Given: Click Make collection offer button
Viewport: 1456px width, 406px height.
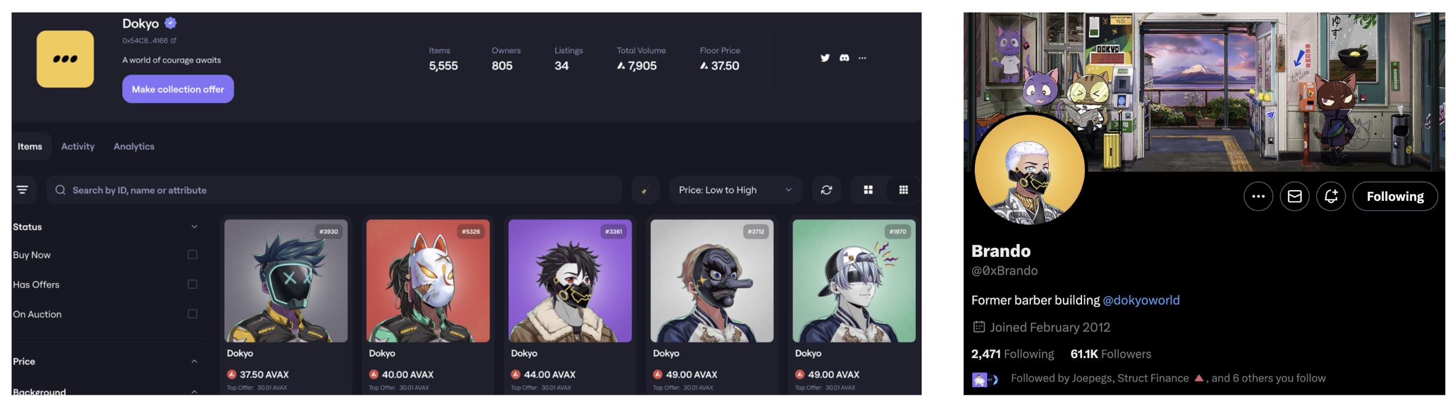Looking at the screenshot, I should tap(178, 89).
